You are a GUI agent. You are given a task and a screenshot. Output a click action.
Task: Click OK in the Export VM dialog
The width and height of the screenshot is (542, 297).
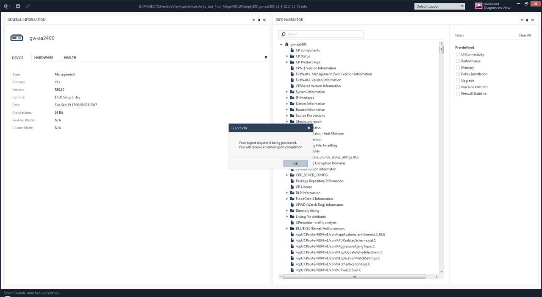pyautogui.click(x=295, y=163)
